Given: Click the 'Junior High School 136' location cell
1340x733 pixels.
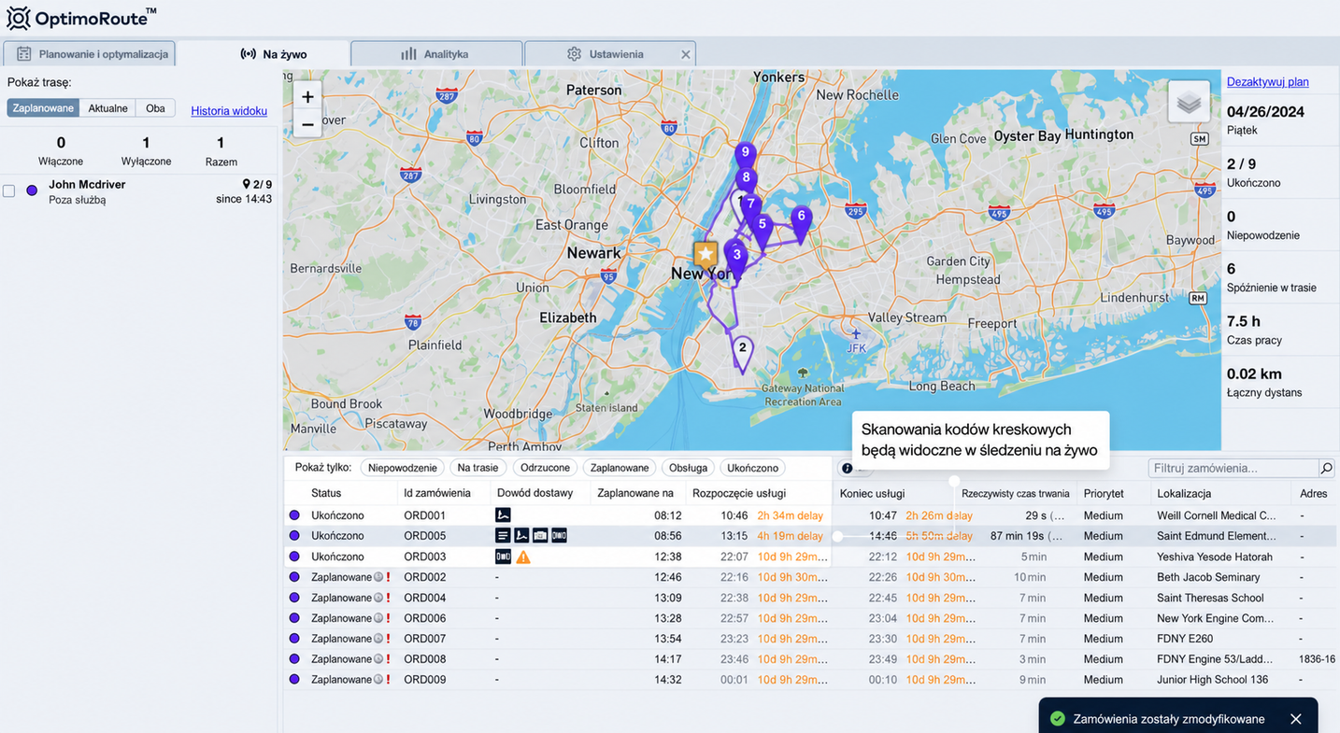Looking at the screenshot, I should tap(1213, 680).
